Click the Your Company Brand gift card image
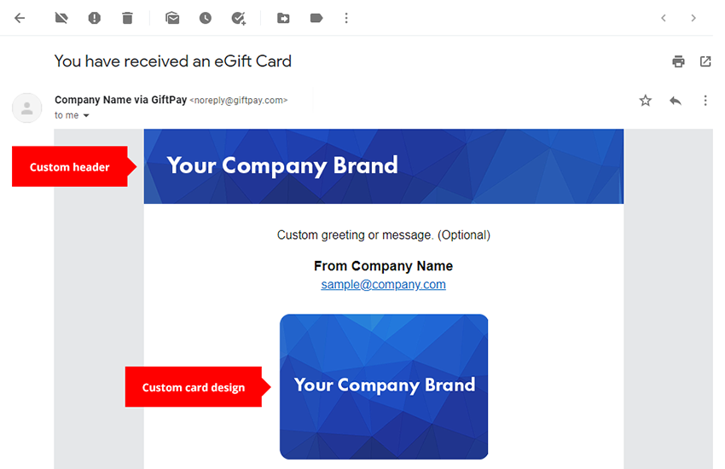This screenshot has height=469, width=725. click(384, 386)
